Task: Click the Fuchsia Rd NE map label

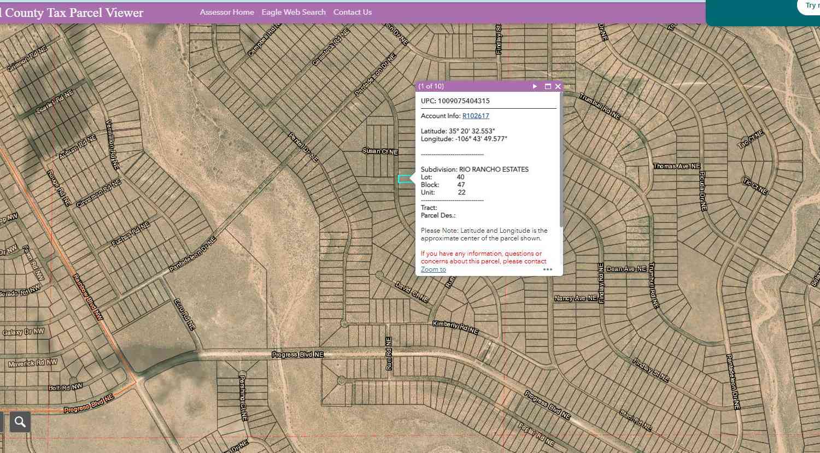Action: (x=131, y=234)
